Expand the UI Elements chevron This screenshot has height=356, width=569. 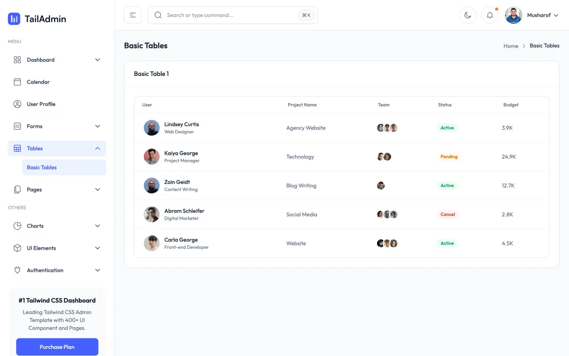pyautogui.click(x=98, y=248)
